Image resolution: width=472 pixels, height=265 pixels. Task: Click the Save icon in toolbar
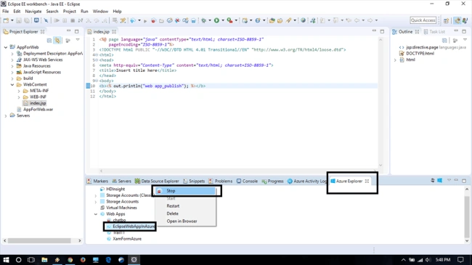pyautogui.click(x=19, y=20)
